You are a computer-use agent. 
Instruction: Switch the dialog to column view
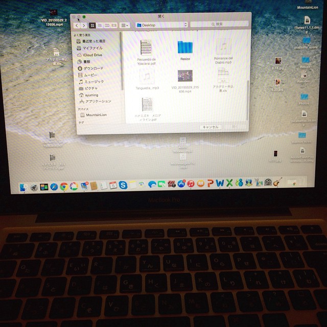tap(107, 26)
